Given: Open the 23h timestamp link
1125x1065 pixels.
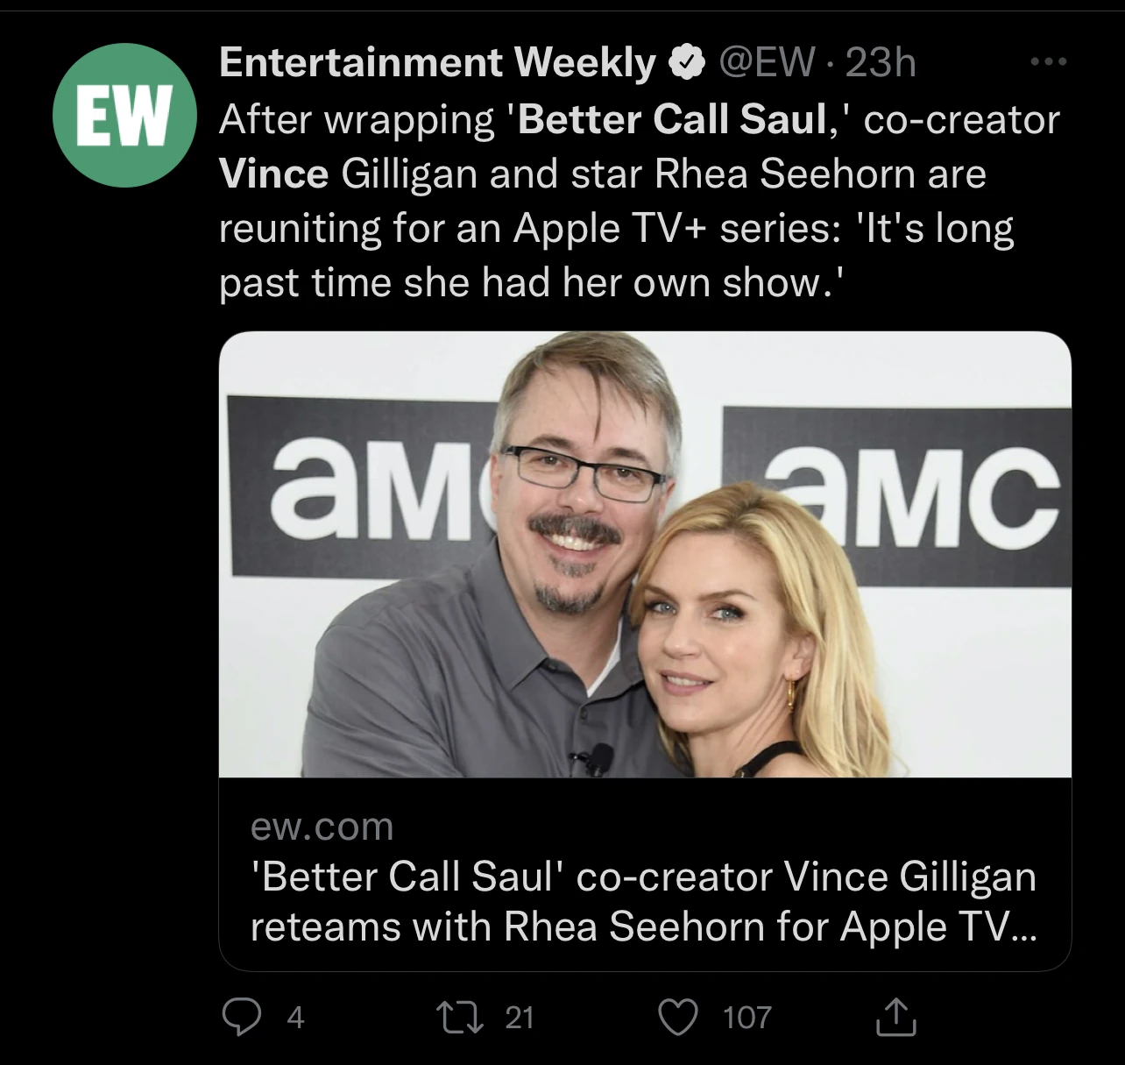Looking at the screenshot, I should coord(881,62).
